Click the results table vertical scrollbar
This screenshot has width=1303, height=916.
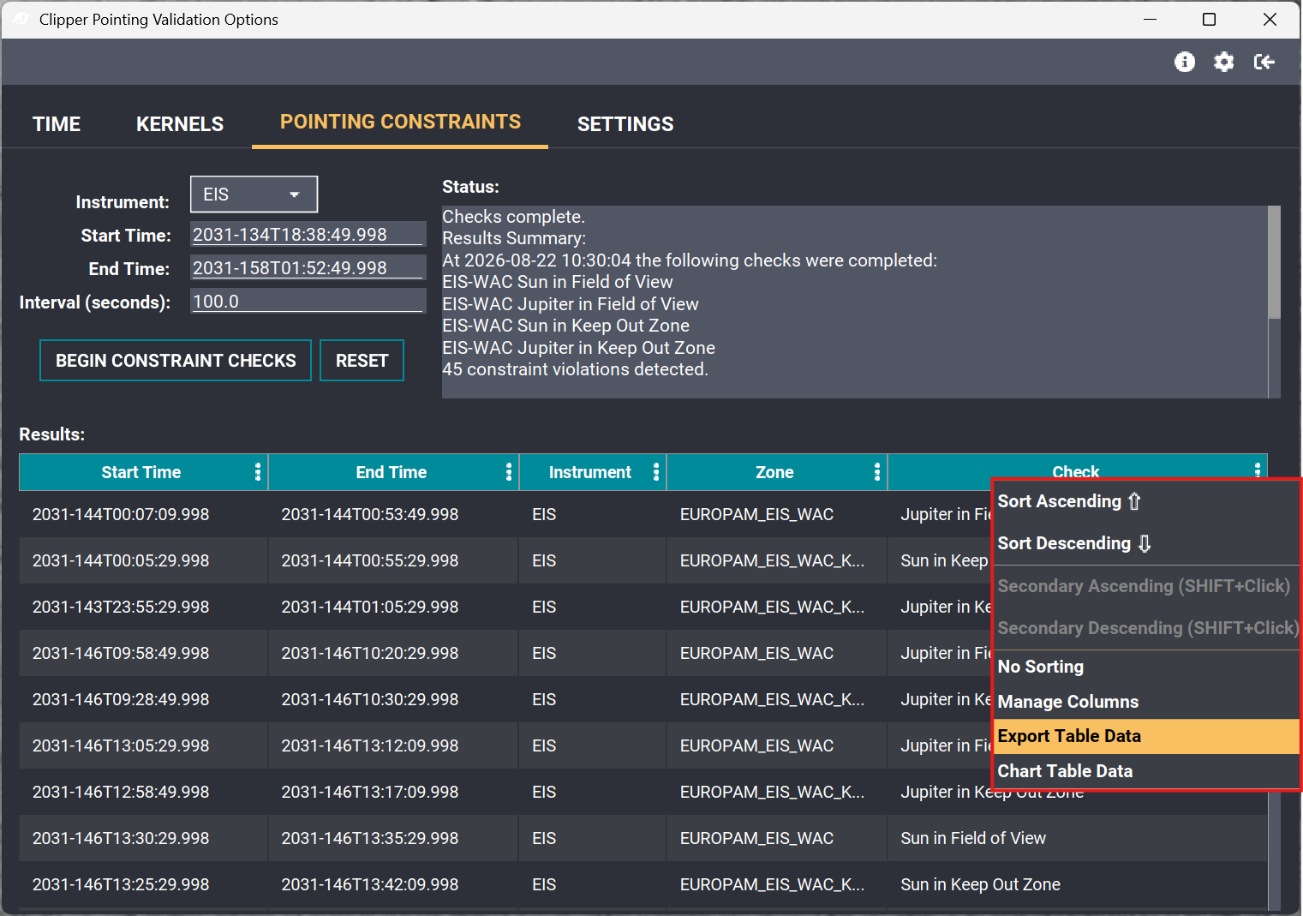pyautogui.click(x=1274, y=850)
